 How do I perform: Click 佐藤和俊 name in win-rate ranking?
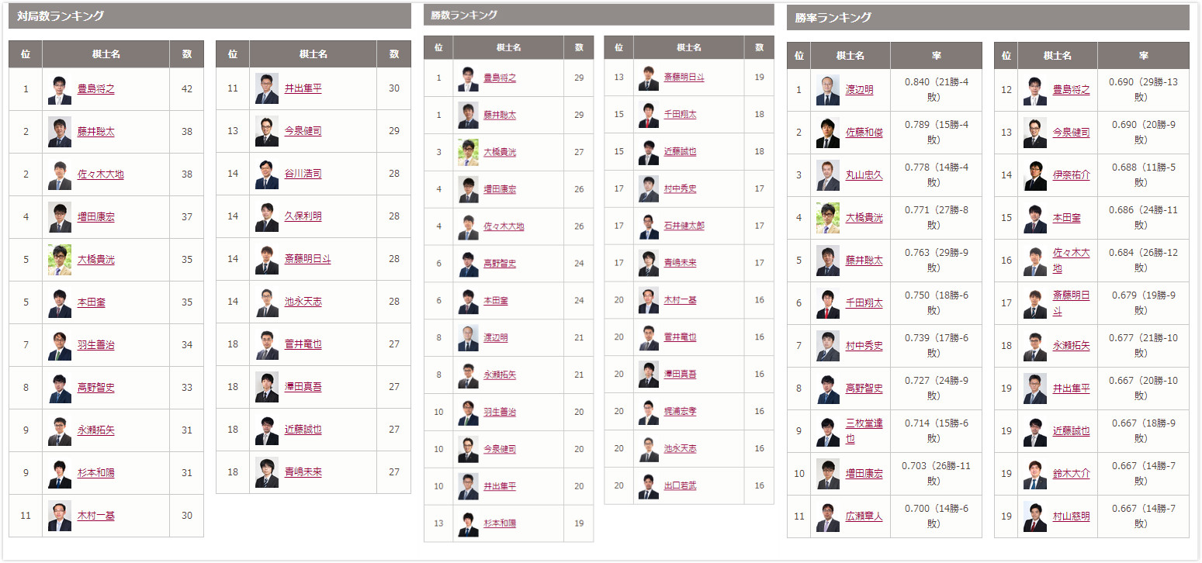coord(864,133)
